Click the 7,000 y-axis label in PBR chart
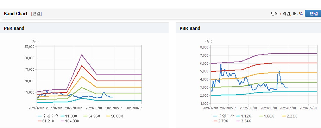Screen dimensions: 321x128 tap(204, 56)
